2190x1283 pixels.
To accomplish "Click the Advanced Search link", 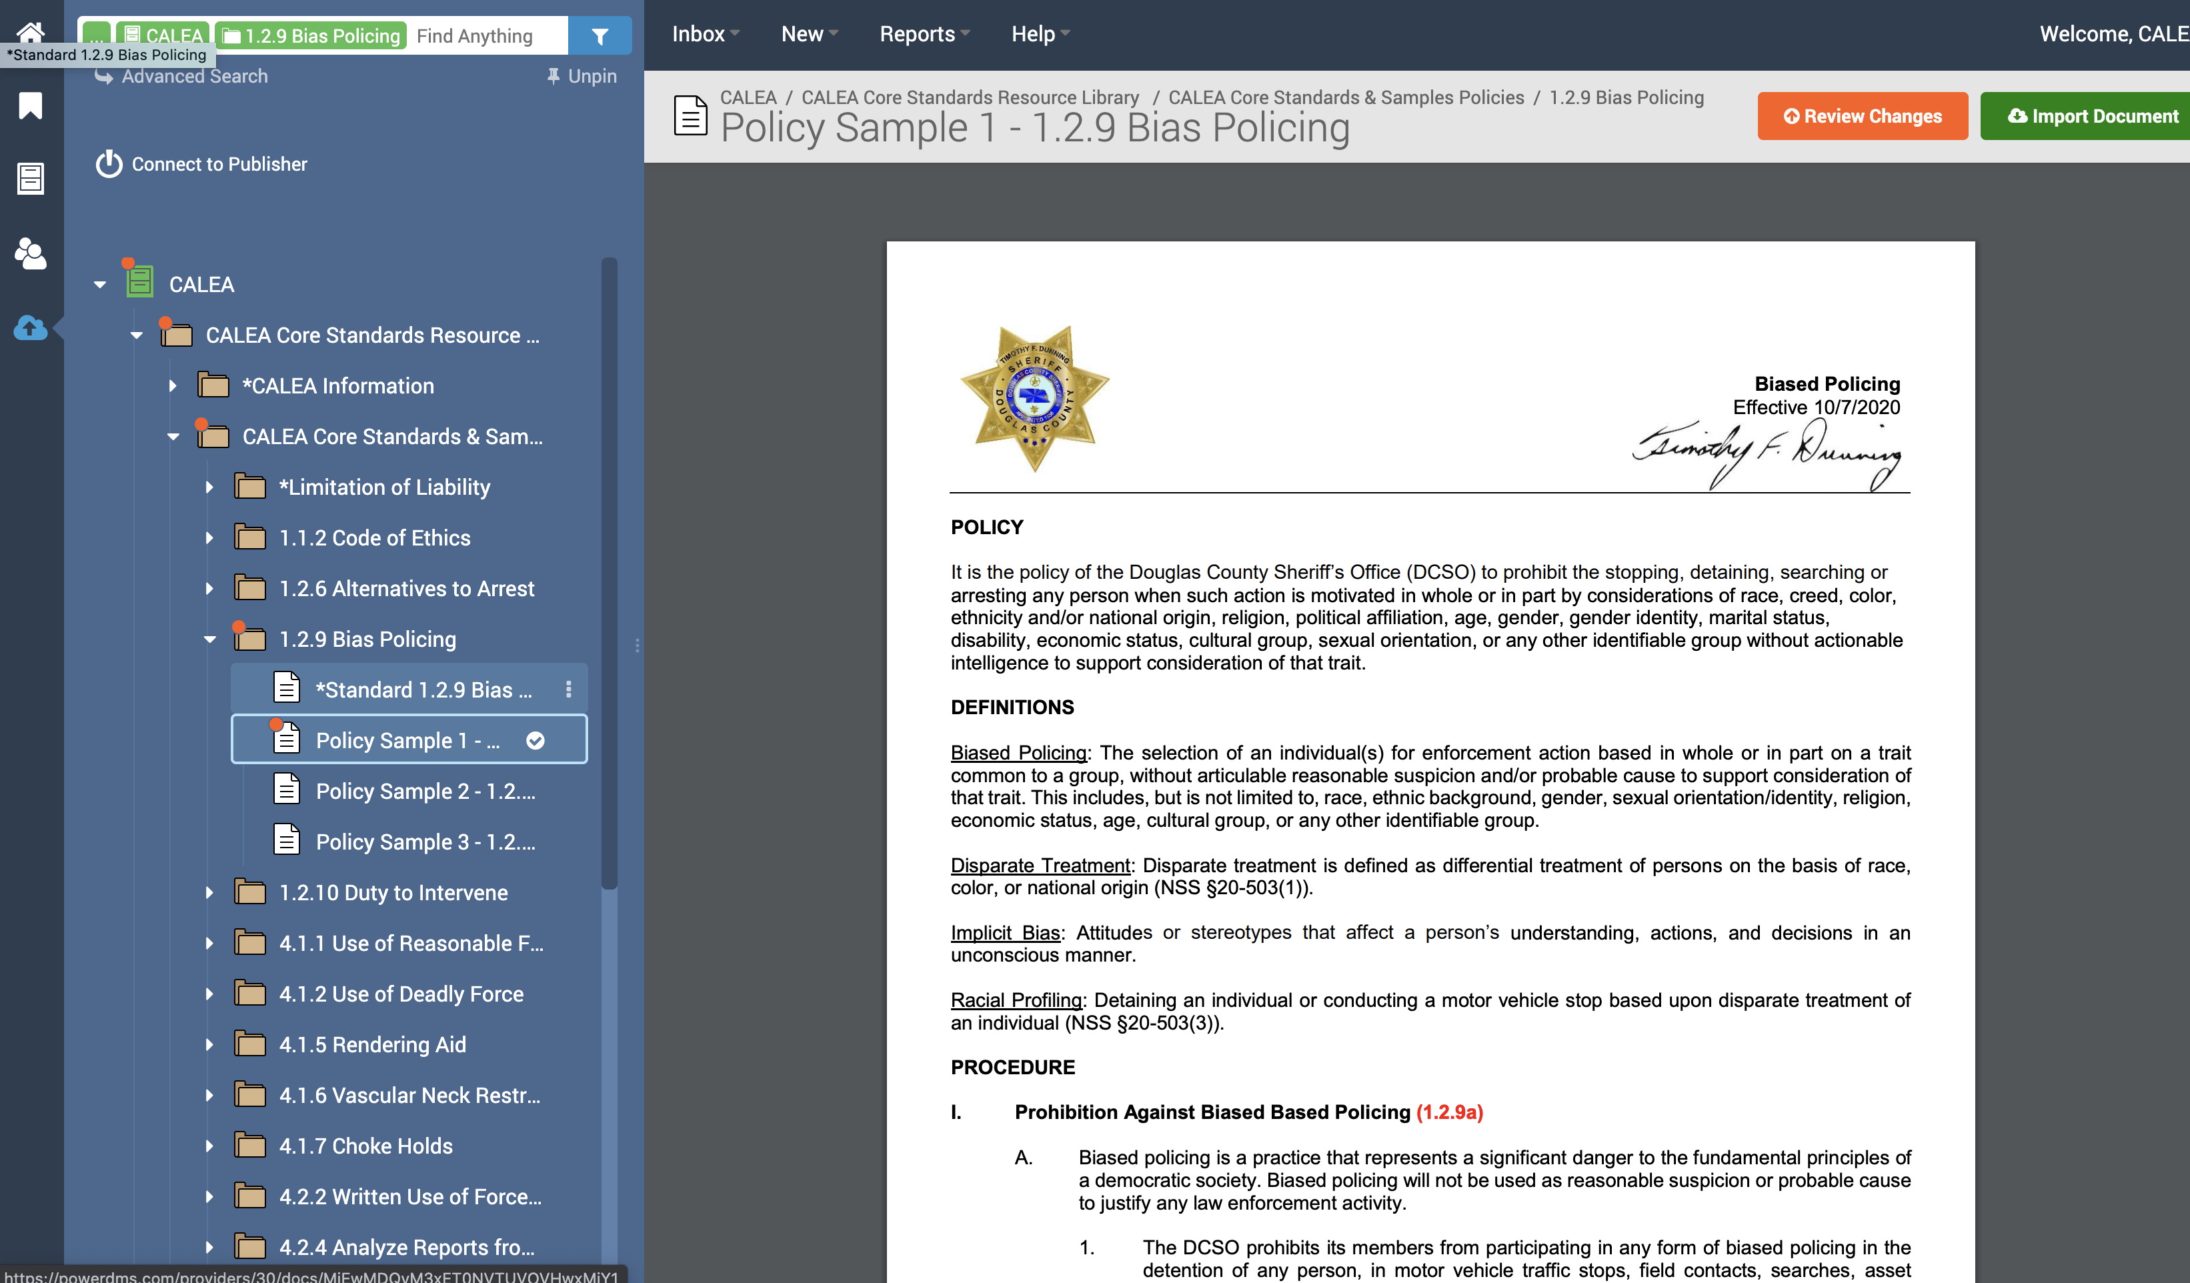I will [195, 77].
